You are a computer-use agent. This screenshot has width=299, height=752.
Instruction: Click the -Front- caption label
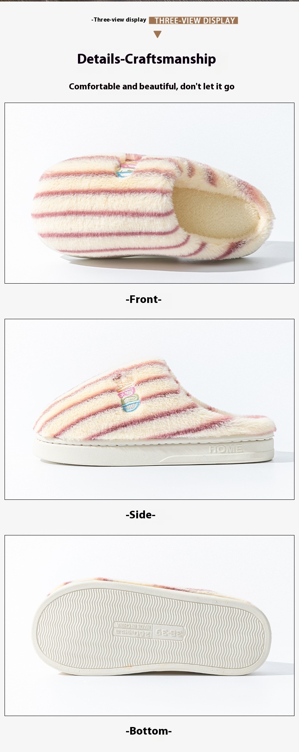(x=143, y=300)
